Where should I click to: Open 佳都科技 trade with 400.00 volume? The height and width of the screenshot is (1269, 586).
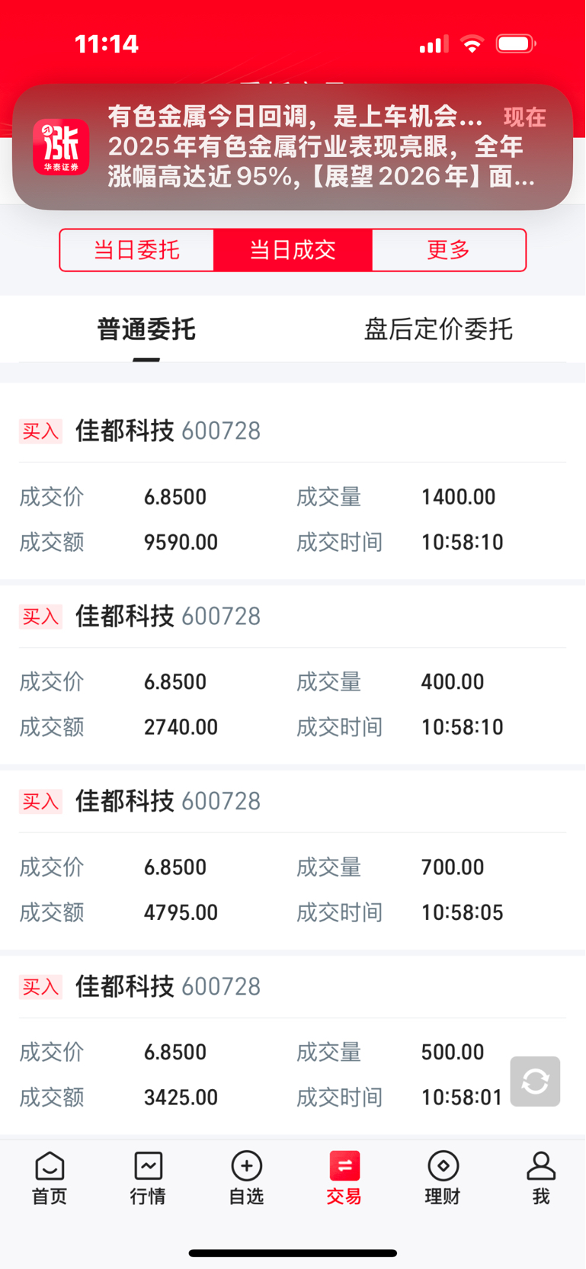[293, 703]
